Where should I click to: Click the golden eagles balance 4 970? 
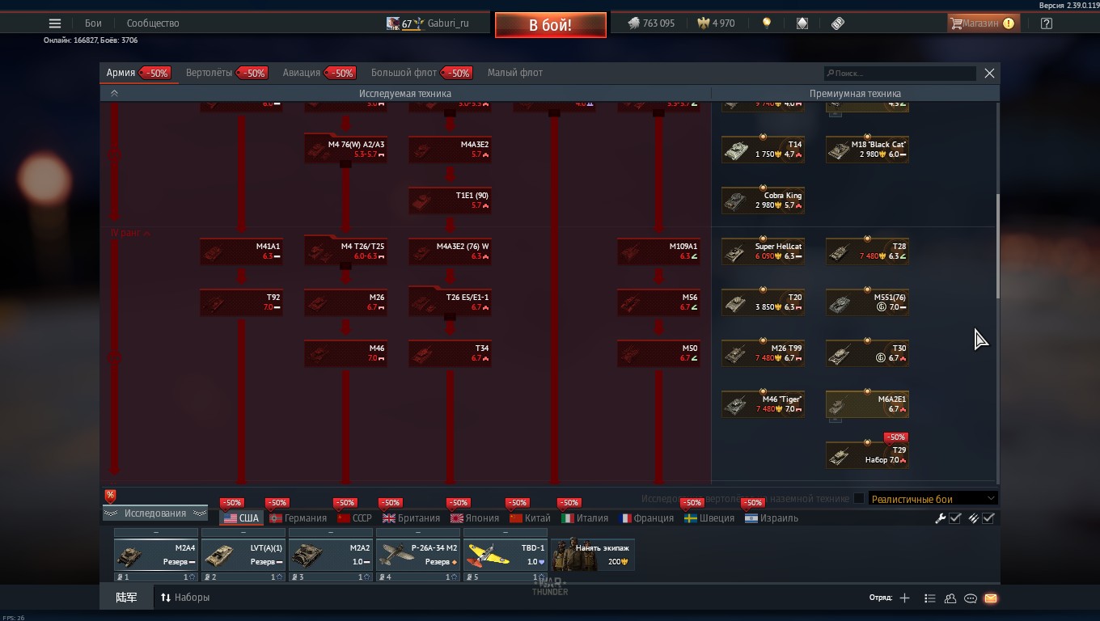(716, 23)
